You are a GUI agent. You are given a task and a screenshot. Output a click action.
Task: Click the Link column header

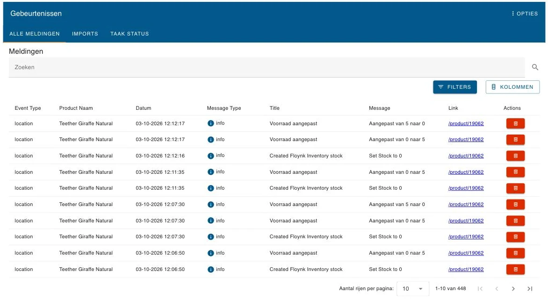pos(453,108)
